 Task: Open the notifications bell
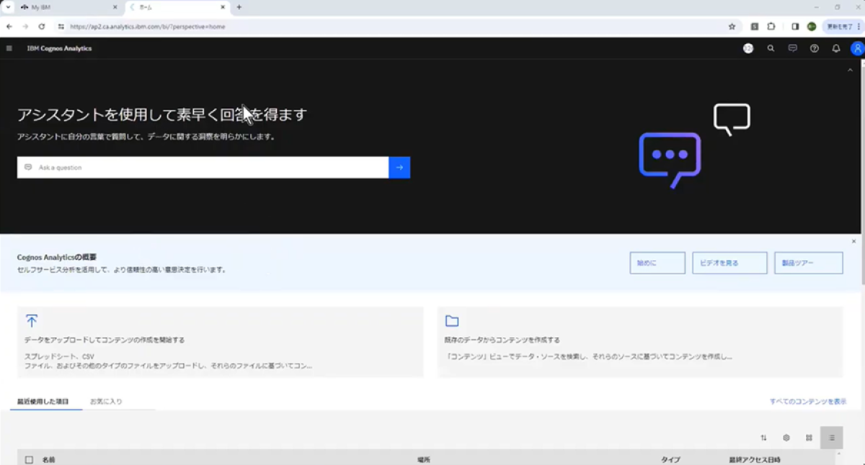coord(836,48)
